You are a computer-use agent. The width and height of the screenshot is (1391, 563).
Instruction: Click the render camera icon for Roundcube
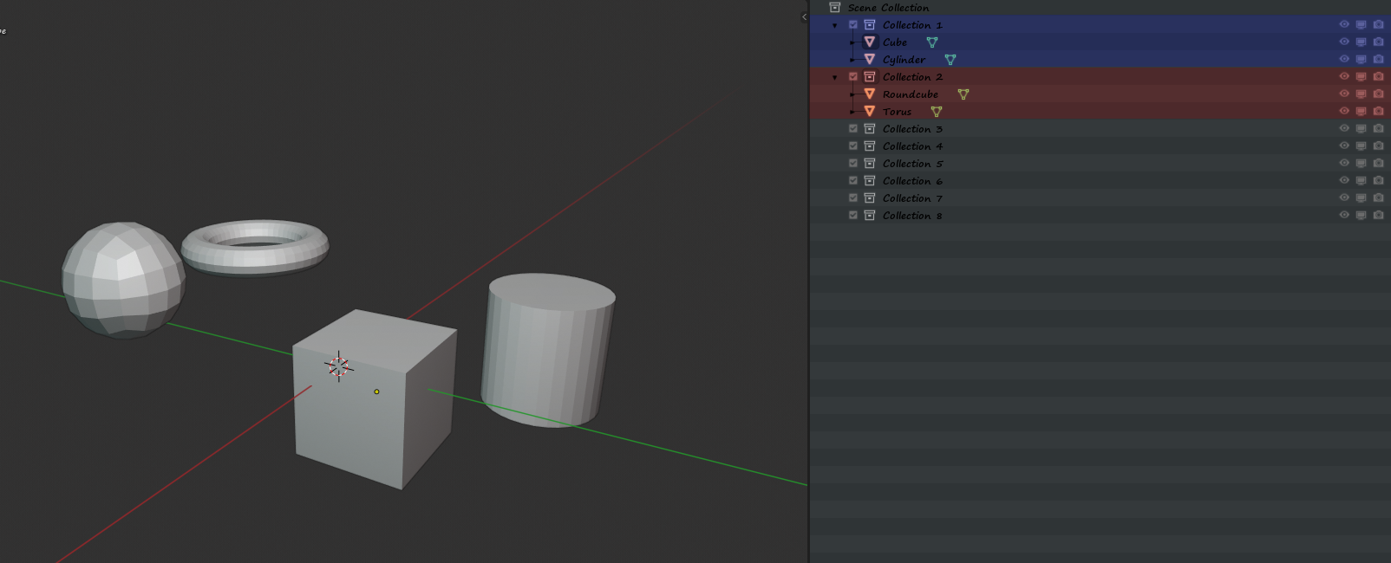click(1379, 94)
